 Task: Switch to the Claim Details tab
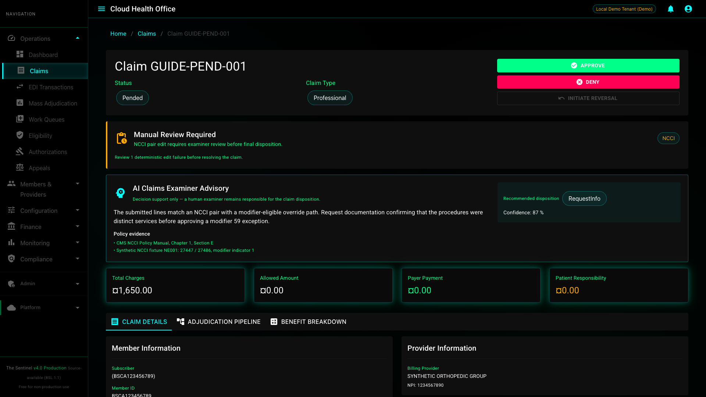click(139, 322)
